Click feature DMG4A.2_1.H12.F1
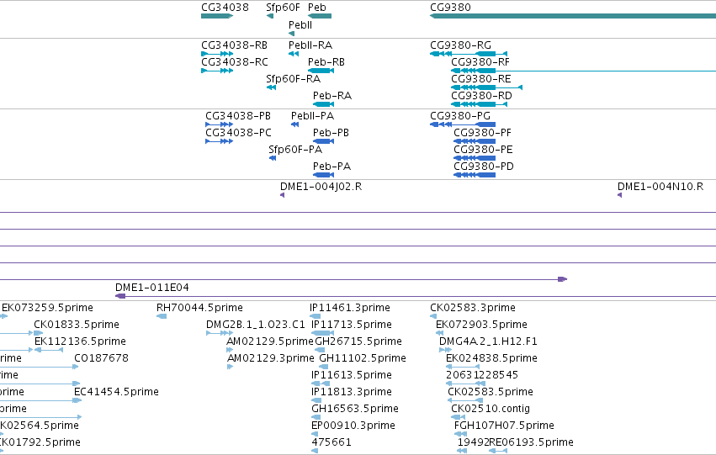 [x=445, y=350]
